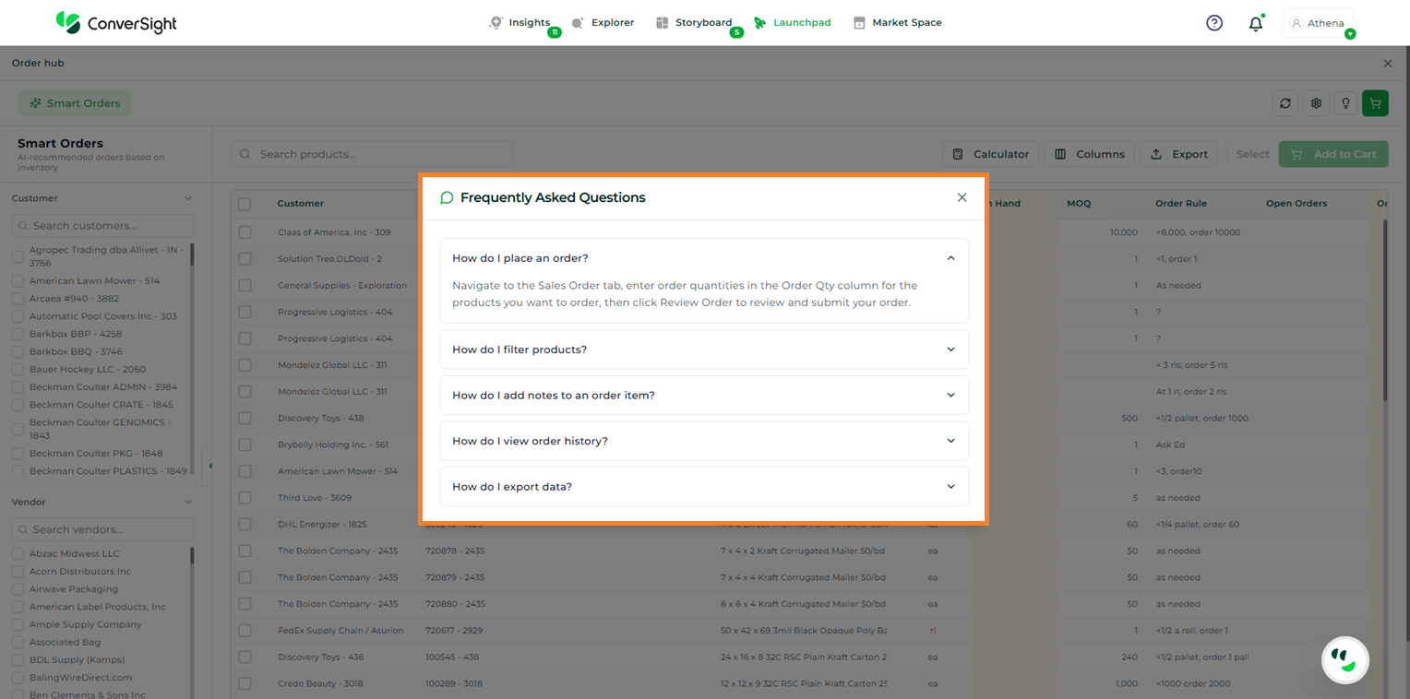1410x699 pixels.
Task: Open the settings gear icon
Action: coord(1317,103)
